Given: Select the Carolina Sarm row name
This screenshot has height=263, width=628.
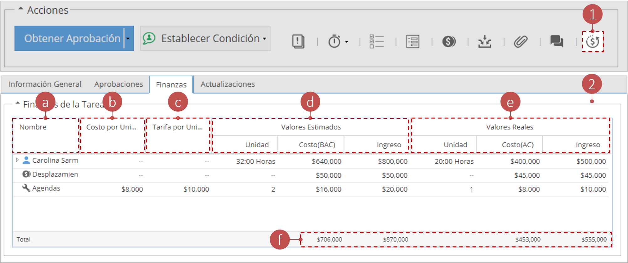Looking at the screenshot, I should tap(55, 160).
